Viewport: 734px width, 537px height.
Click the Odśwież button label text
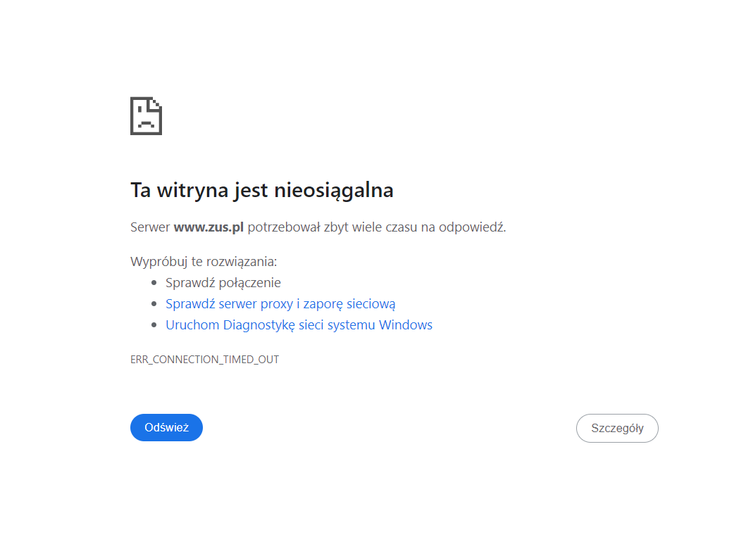[166, 427]
